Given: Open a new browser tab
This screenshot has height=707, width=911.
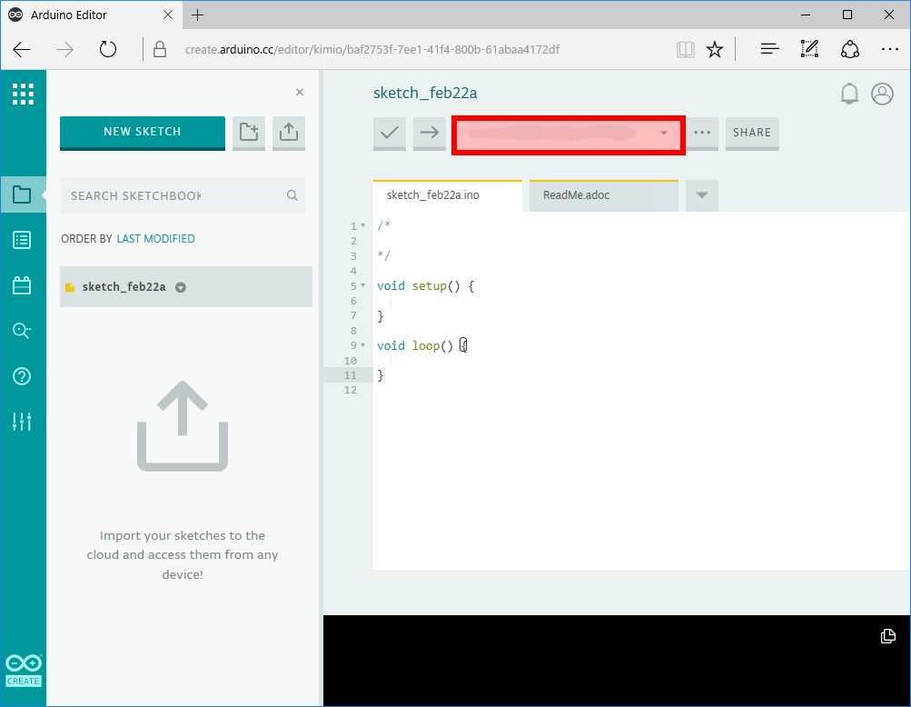Looking at the screenshot, I should 197,15.
